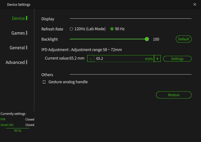Click the IPD Settings button
Image resolution: width=201 pixels, height=142 pixels.
click(x=177, y=59)
